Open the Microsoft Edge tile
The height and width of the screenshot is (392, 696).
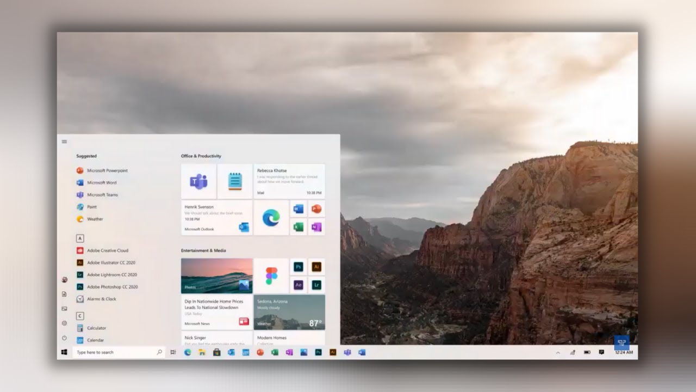(271, 217)
